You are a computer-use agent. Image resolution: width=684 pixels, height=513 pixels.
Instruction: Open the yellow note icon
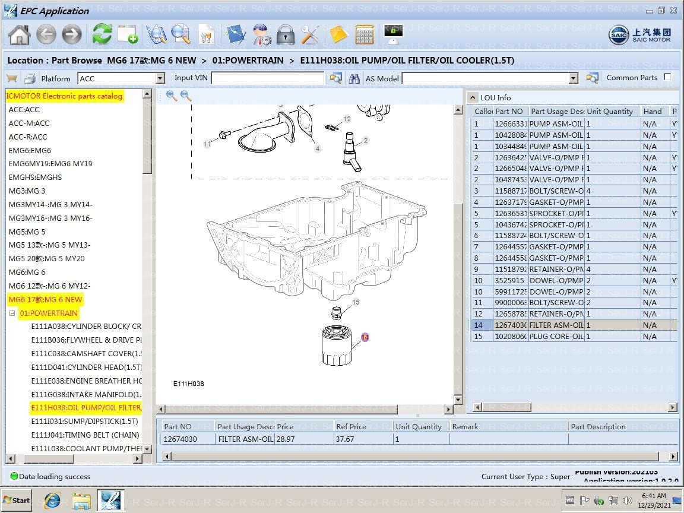(338, 34)
